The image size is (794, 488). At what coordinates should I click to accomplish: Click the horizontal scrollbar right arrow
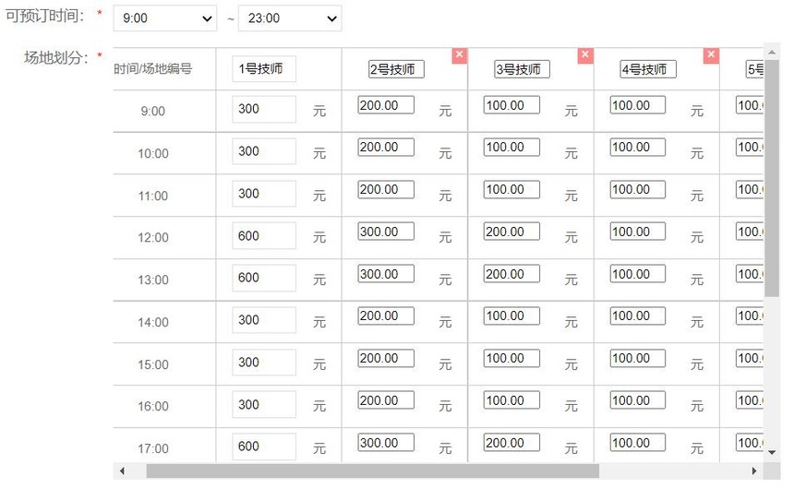point(755,471)
